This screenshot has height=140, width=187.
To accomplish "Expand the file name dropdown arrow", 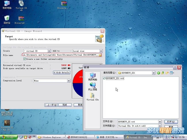I will [160, 122].
